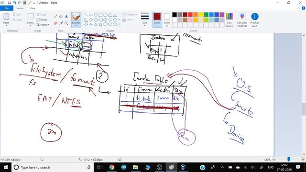Expand the Shapes gallery more arrow
The image size is (306, 172).
point(119,24)
